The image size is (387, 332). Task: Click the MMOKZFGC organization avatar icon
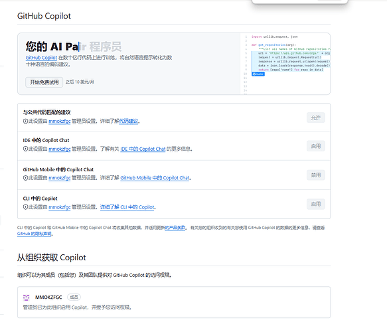coord(26,297)
